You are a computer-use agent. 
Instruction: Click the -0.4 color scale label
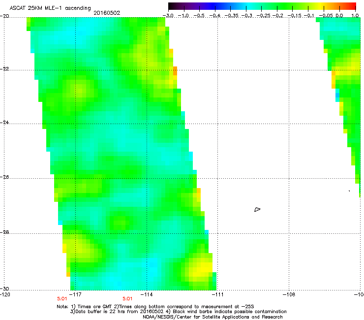(x=215, y=16)
